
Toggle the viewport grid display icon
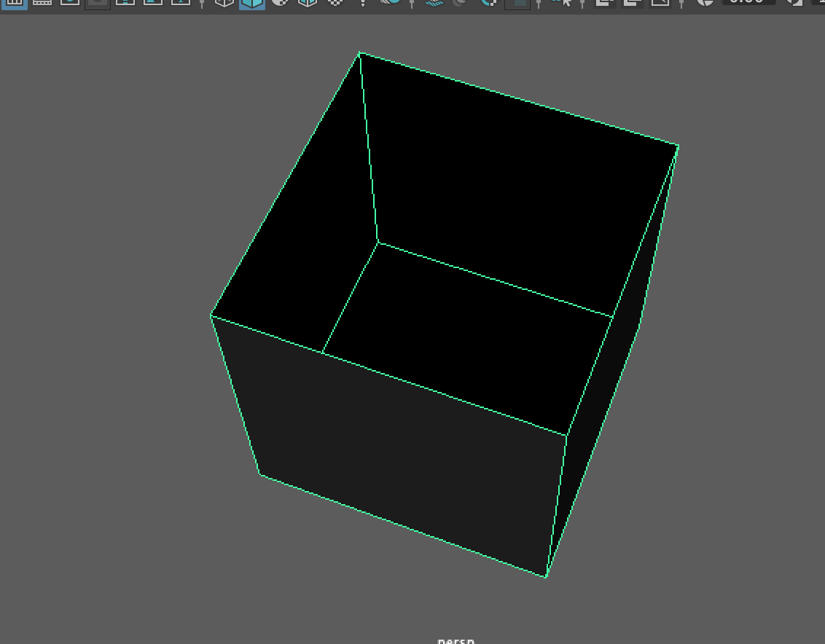coord(14,3)
